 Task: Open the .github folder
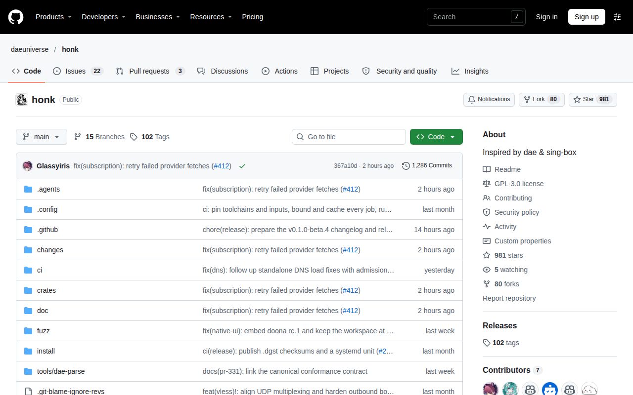[47, 230]
